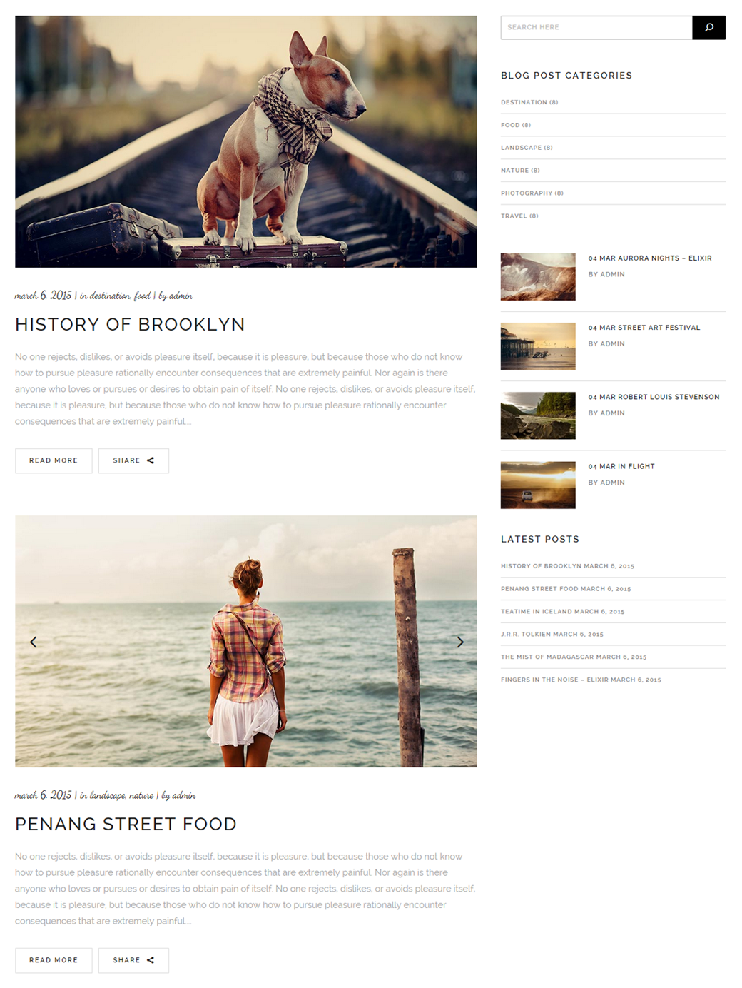
Task: Open Aurora Nights – Elixir post thumbnail
Action: (538, 277)
